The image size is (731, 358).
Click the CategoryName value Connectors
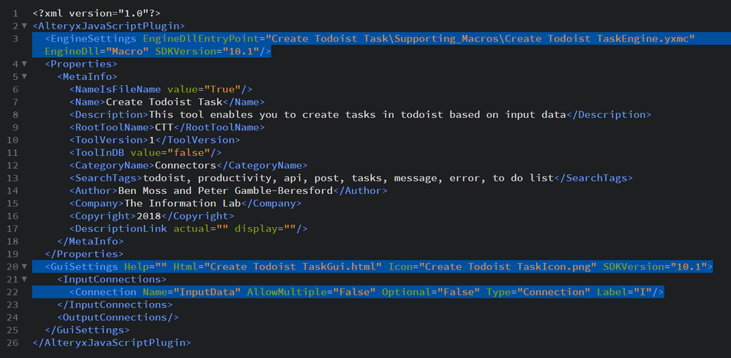coord(186,165)
